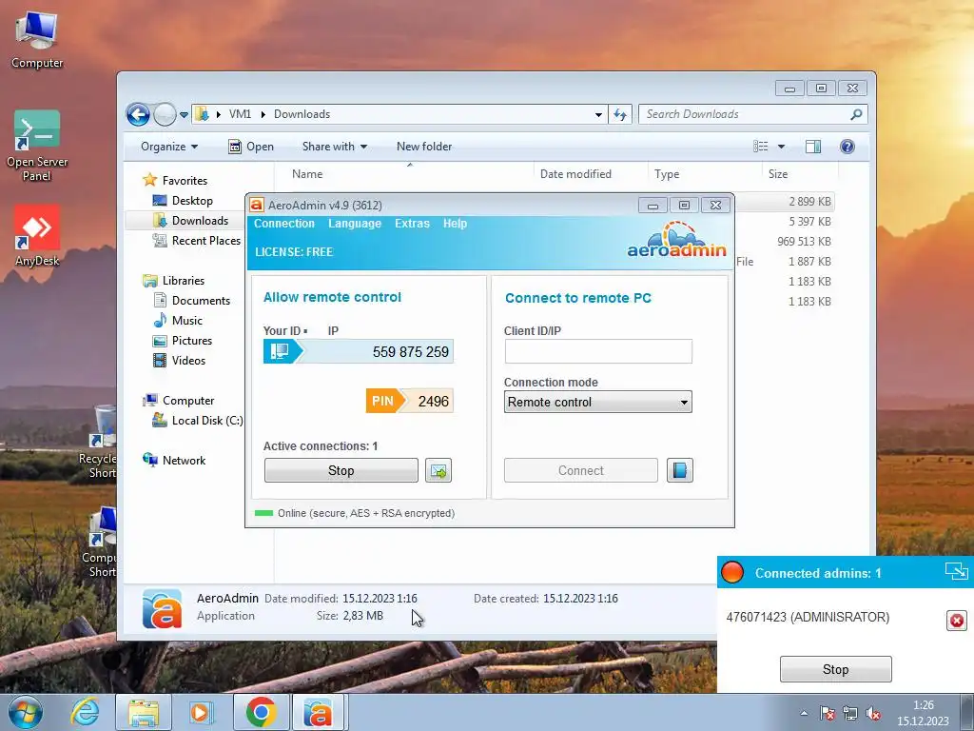Click the Open Server Panel desktop icon

(x=37, y=146)
